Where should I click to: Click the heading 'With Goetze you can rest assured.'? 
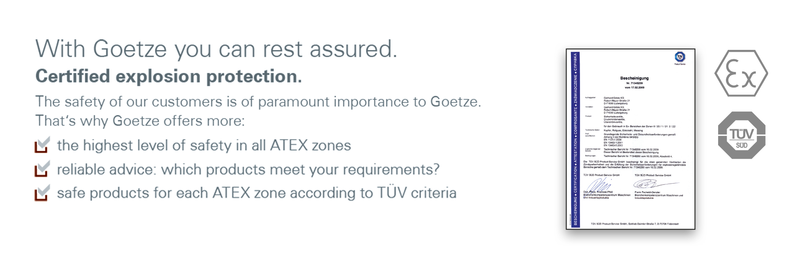(216, 49)
